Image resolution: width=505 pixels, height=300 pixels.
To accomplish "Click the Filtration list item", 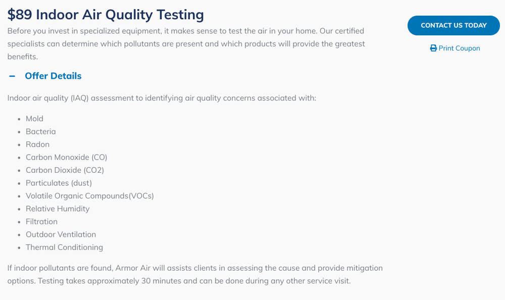I will (x=41, y=222).
